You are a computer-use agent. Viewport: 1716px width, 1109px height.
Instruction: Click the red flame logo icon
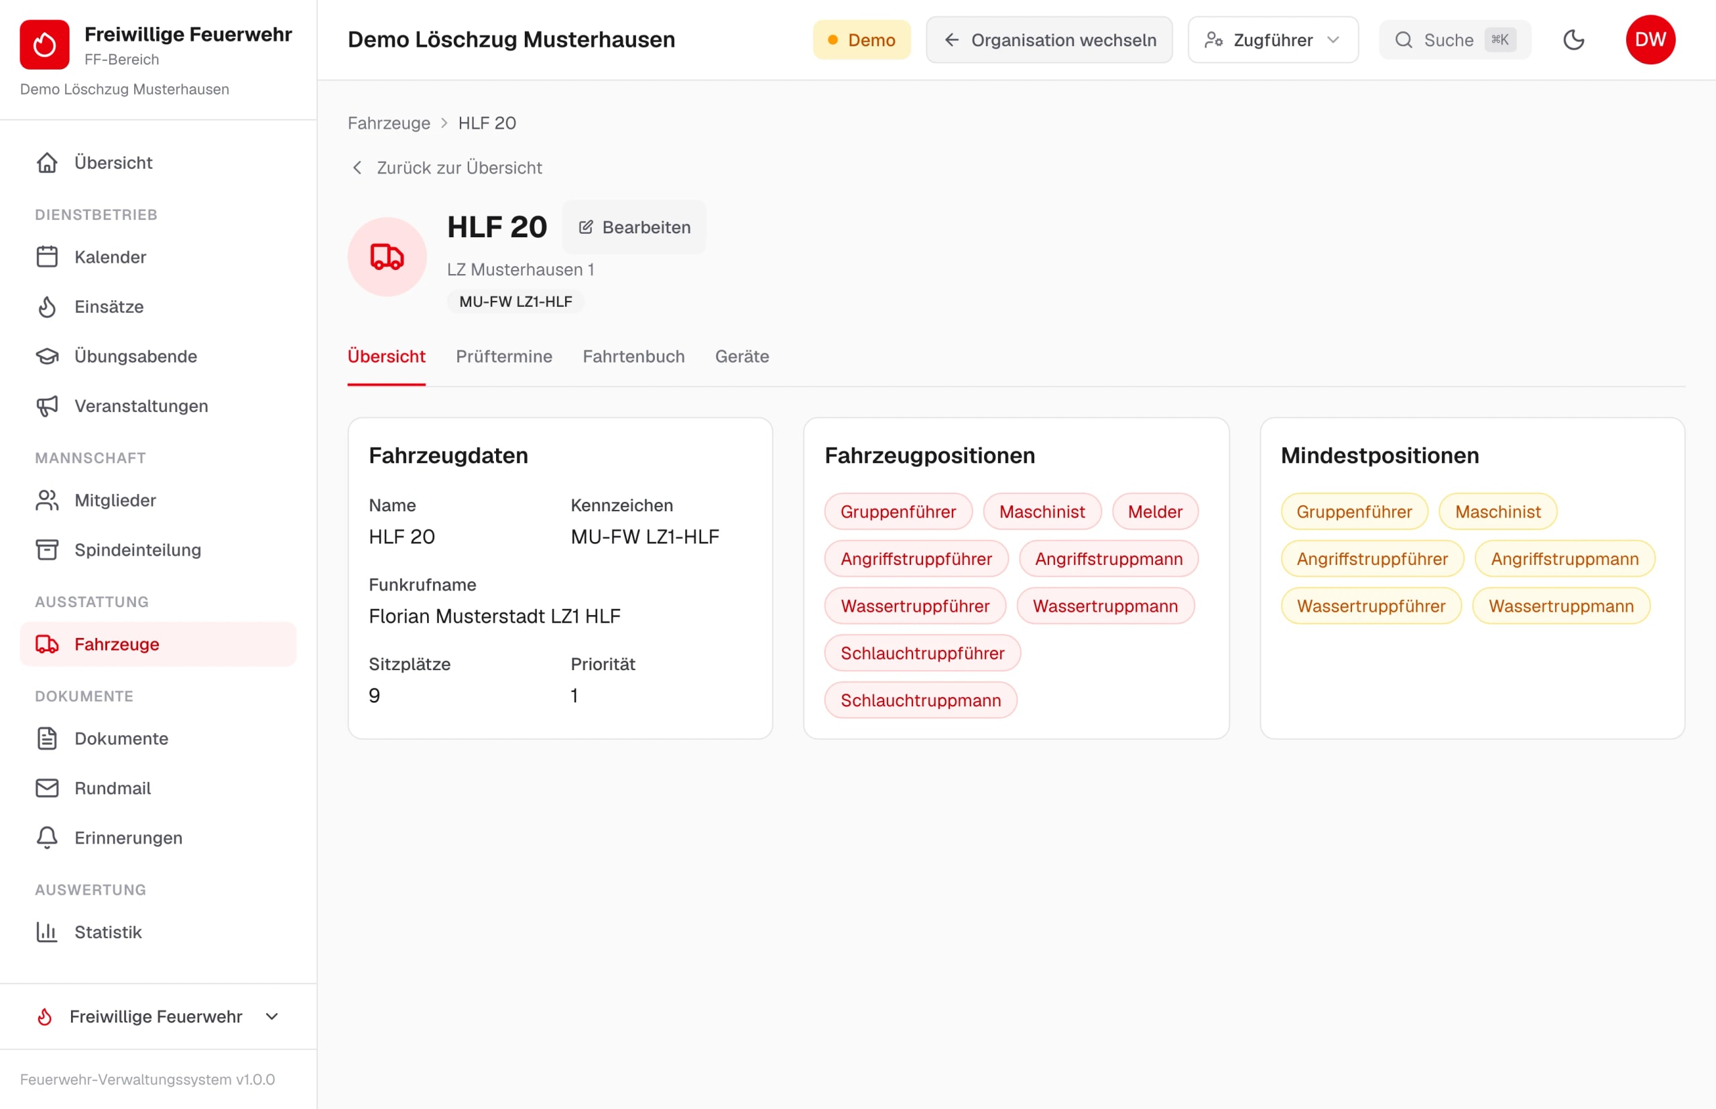(45, 45)
